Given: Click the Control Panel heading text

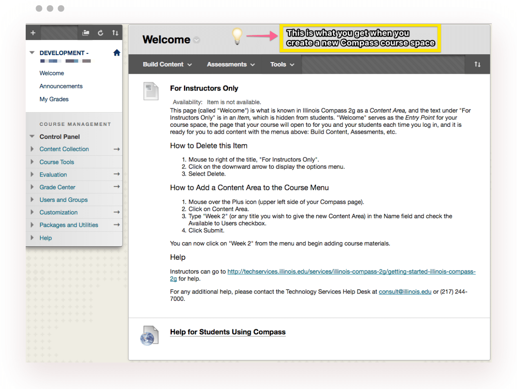Looking at the screenshot, I should point(60,137).
